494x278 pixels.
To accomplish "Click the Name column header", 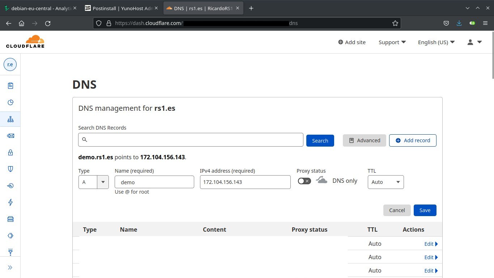I will pyautogui.click(x=128, y=229).
